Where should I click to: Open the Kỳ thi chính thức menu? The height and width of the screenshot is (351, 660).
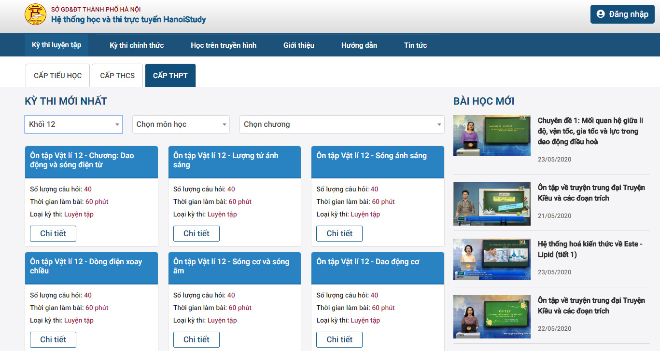click(137, 45)
